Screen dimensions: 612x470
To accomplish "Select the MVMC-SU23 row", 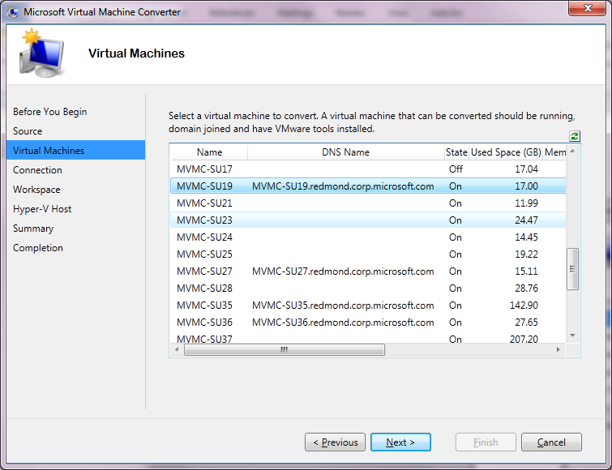I will 369,220.
